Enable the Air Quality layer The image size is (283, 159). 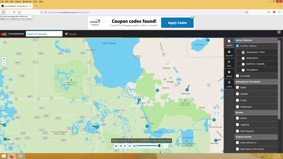[x=237, y=76]
